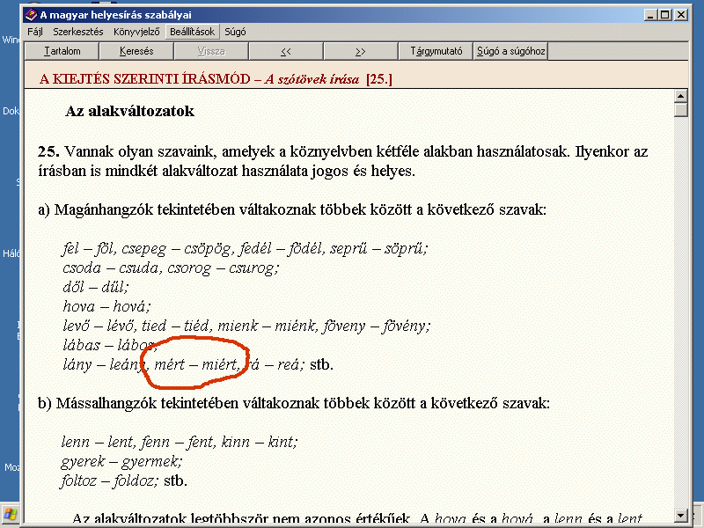Click the word 'kint' in the list
The width and height of the screenshot is (704, 528).
[x=282, y=443]
